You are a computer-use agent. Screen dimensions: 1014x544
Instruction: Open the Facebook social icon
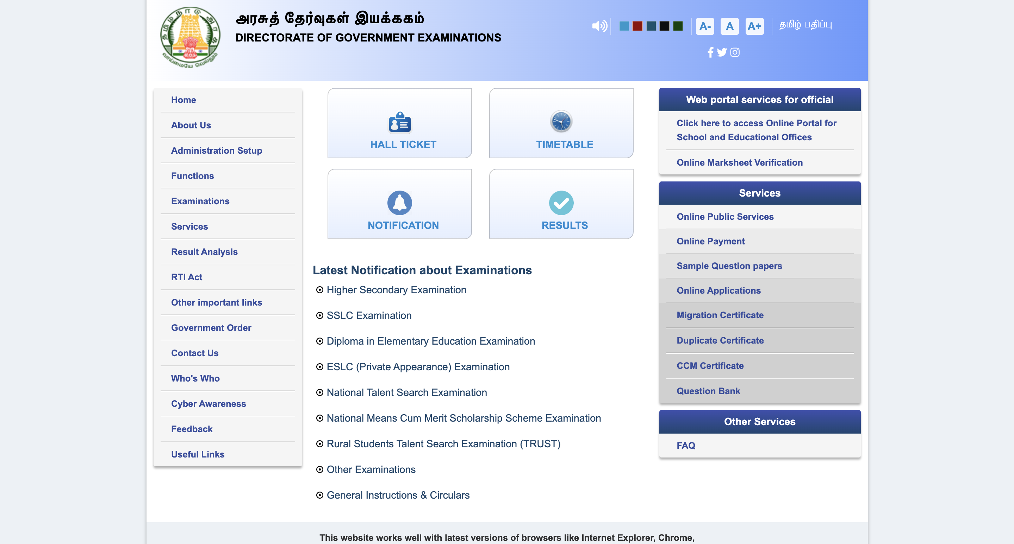pos(710,52)
